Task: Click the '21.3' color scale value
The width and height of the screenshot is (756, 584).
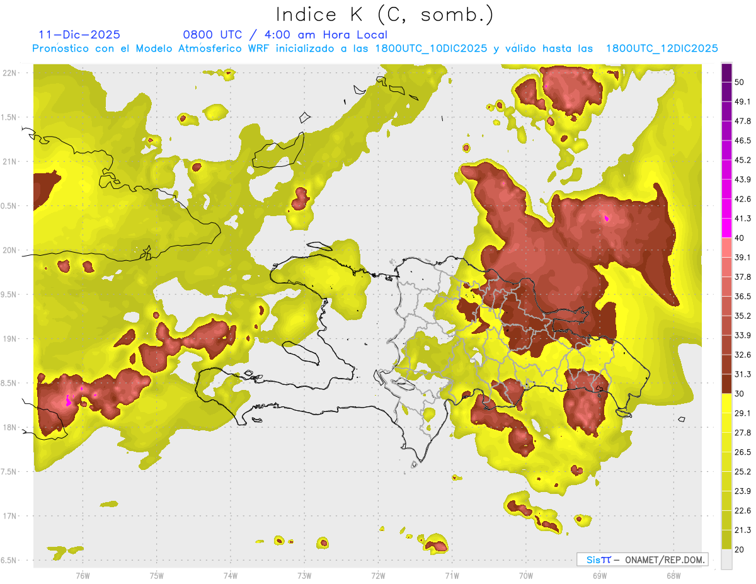Action: coord(742,530)
